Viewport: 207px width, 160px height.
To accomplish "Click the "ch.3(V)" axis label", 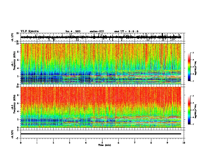I will (13, 134).
